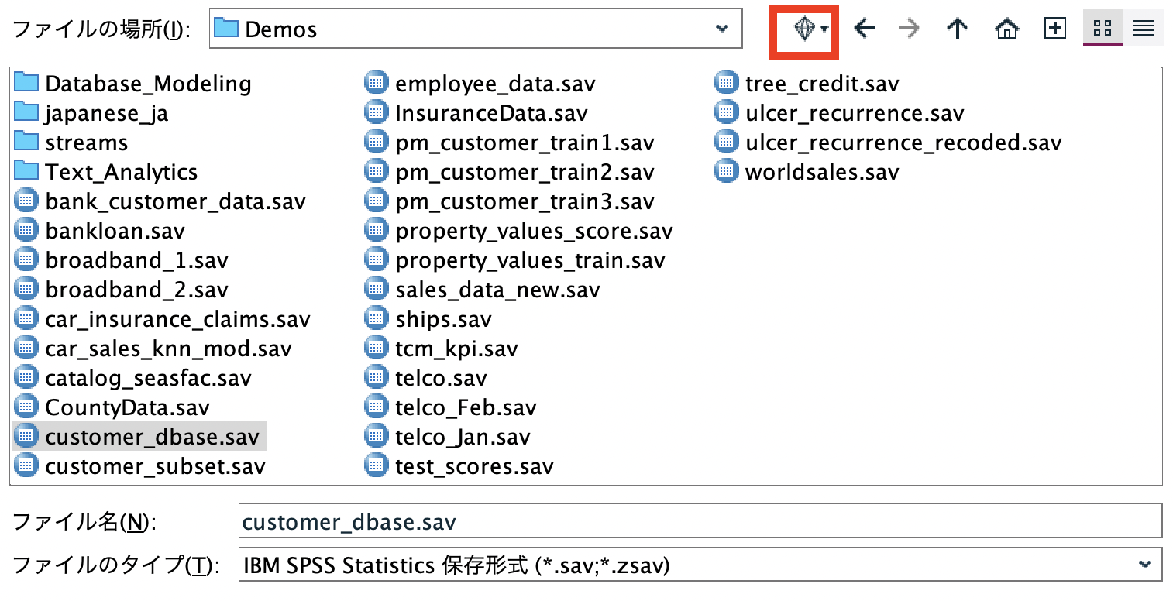The width and height of the screenshot is (1173, 601).
Task: Select sales_data_new.sav file icon
Action: point(376,290)
